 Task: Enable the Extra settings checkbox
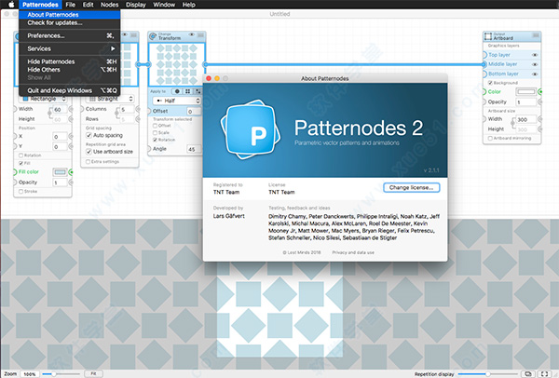(x=88, y=162)
